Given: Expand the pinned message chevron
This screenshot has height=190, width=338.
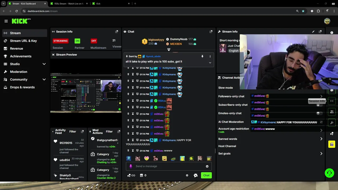Looking at the screenshot, I should click(210, 63).
